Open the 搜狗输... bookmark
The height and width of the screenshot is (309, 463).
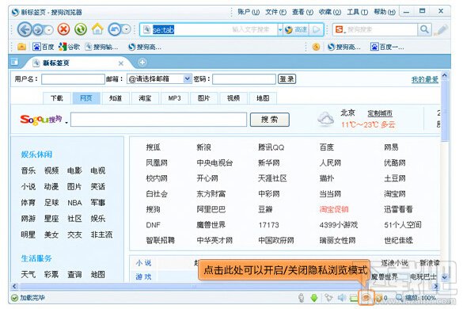tap(101, 47)
